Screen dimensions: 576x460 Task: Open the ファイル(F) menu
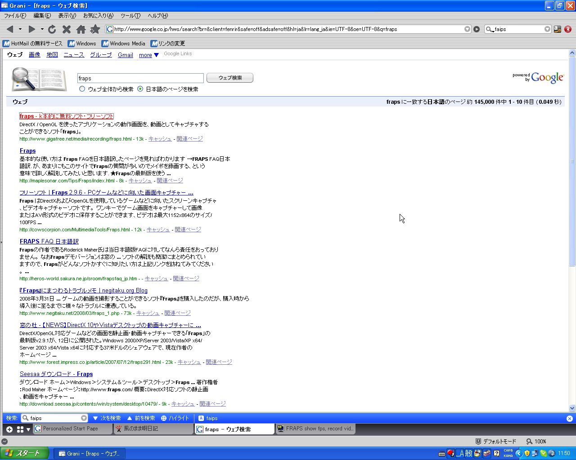pyautogui.click(x=15, y=16)
